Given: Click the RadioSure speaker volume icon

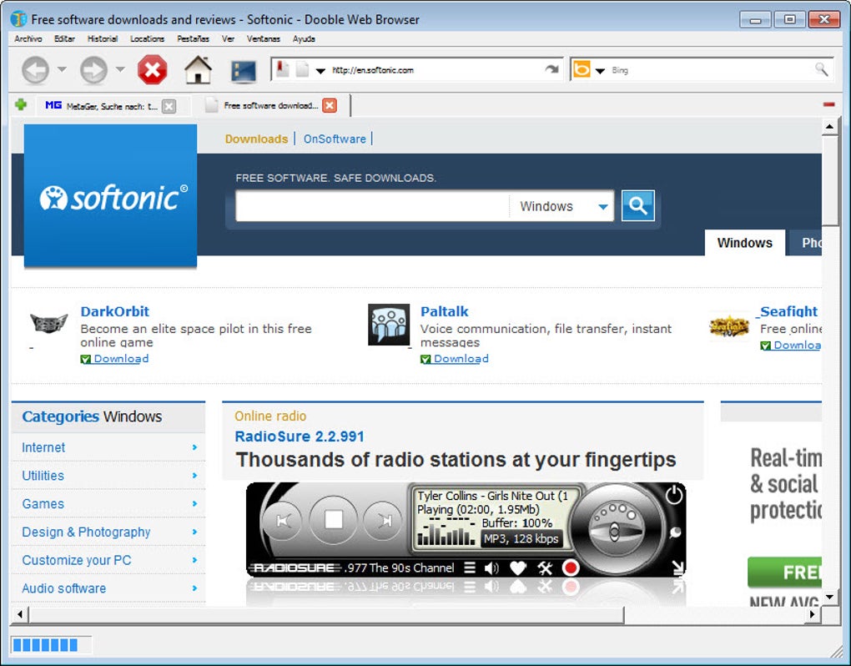Looking at the screenshot, I should [x=491, y=568].
